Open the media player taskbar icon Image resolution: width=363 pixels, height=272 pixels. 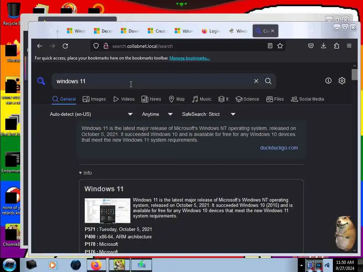pos(52,265)
